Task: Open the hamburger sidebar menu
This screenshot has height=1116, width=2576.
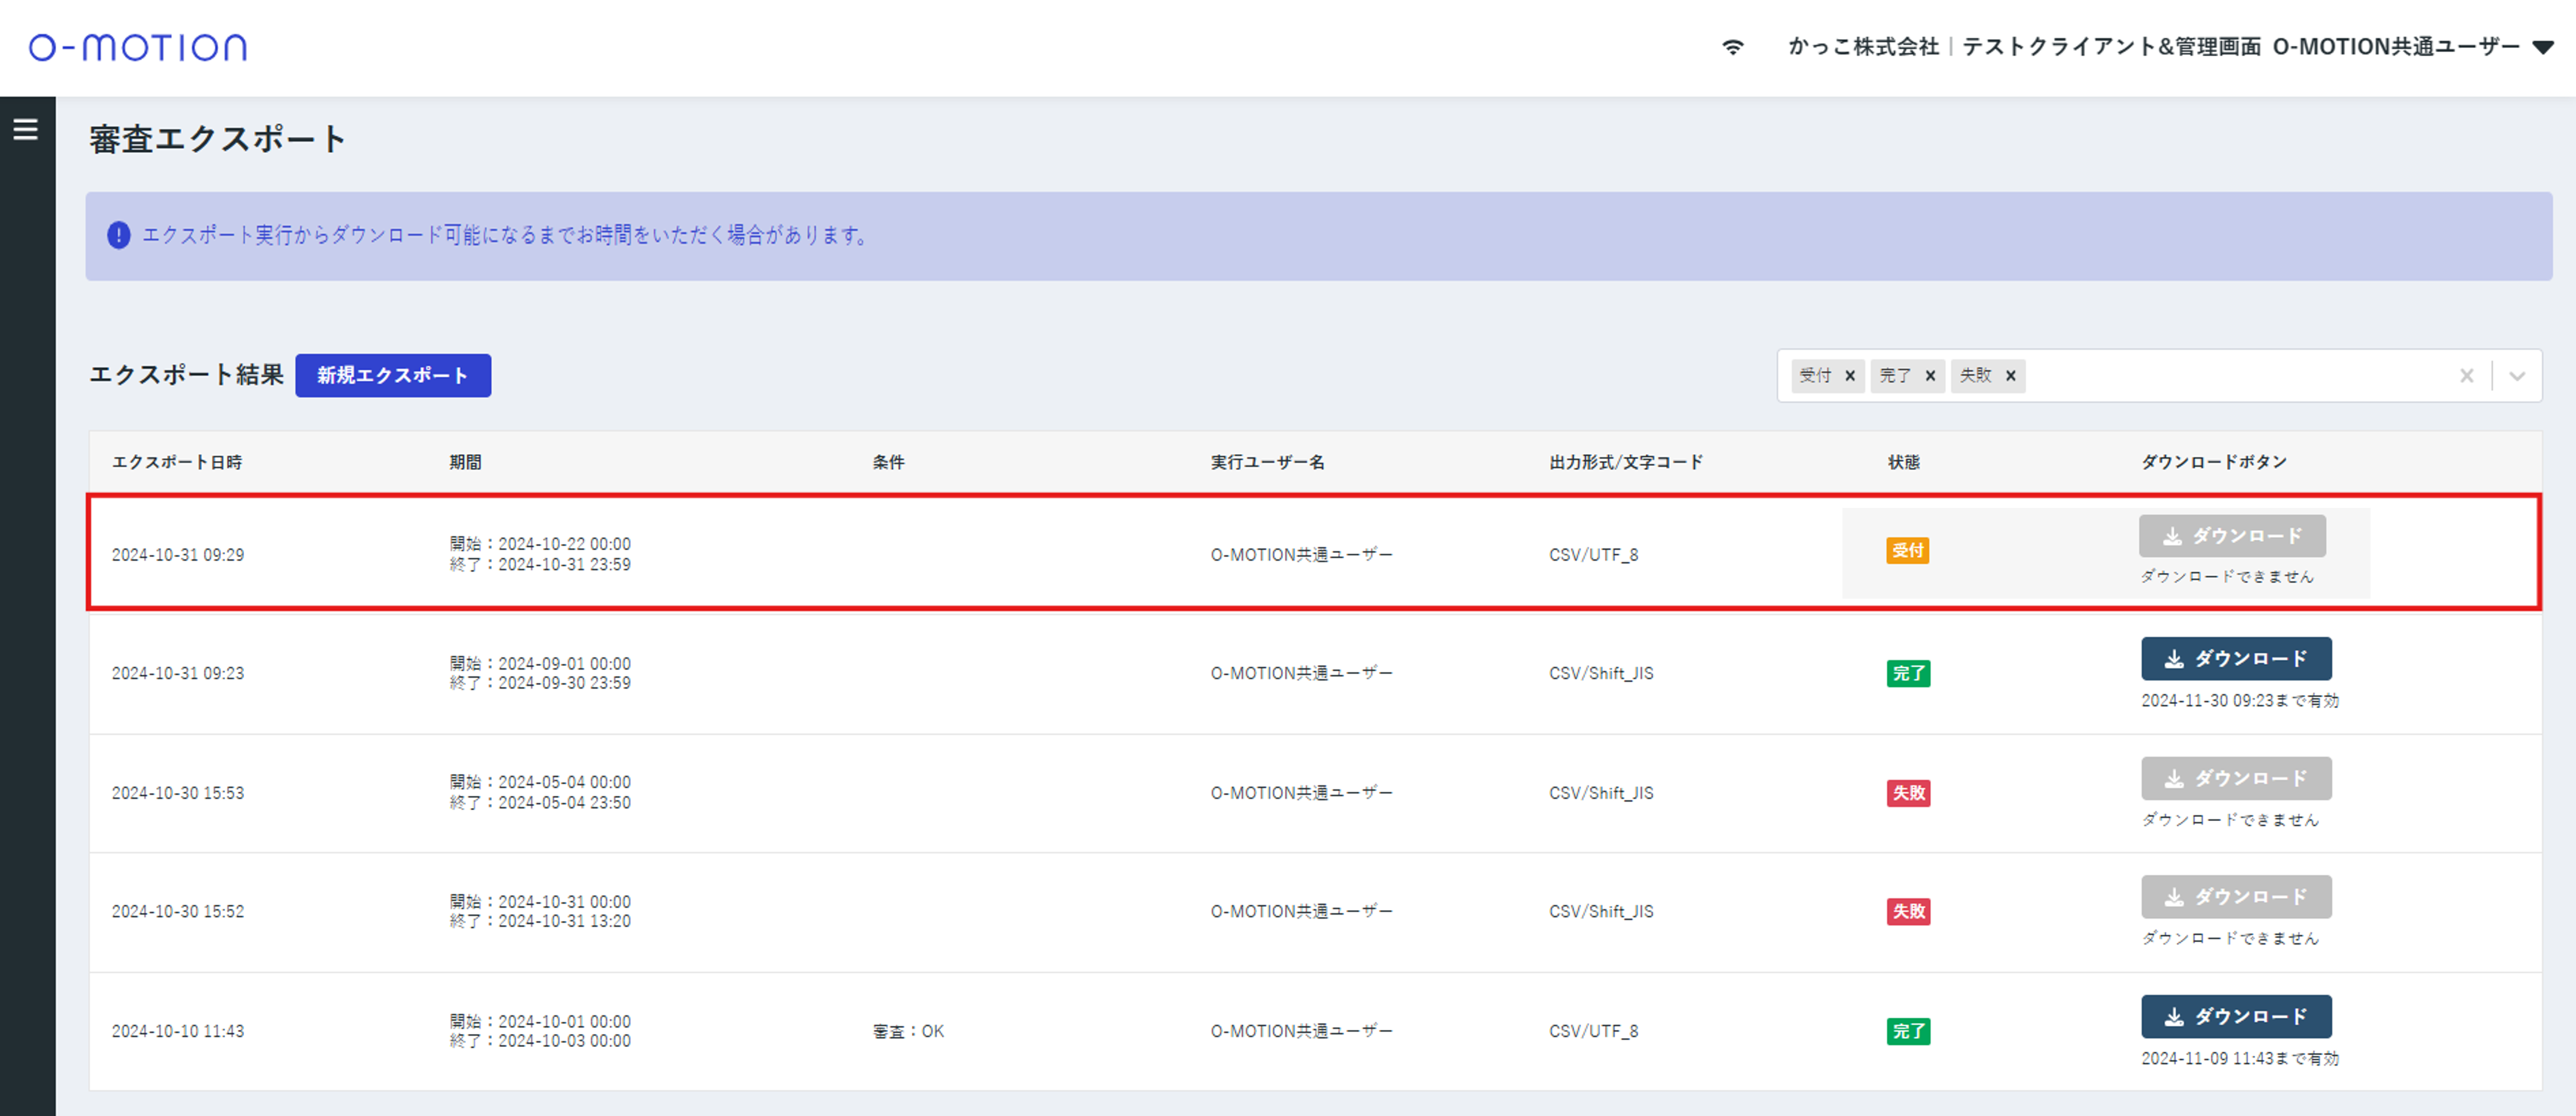Action: [26, 129]
